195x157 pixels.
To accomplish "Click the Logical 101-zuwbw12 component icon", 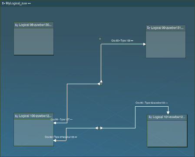I will pyautogui.click(x=150, y=117).
